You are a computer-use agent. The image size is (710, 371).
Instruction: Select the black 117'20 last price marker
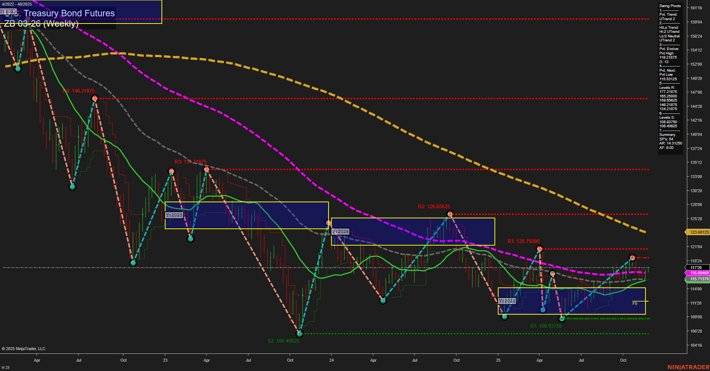point(696,267)
